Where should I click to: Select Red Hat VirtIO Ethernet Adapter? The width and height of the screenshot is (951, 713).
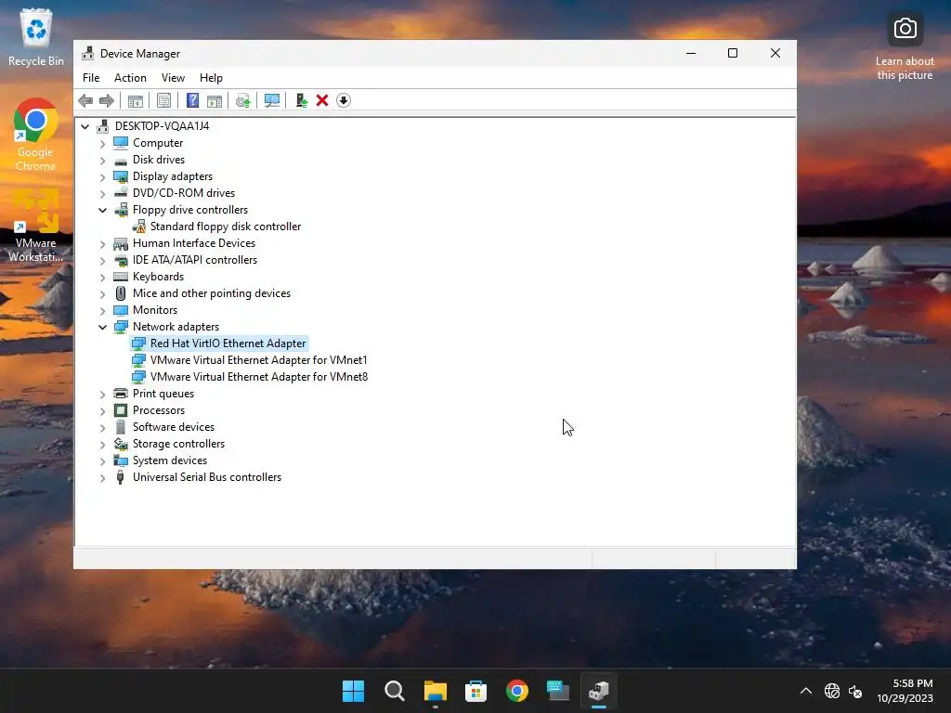pyautogui.click(x=228, y=344)
